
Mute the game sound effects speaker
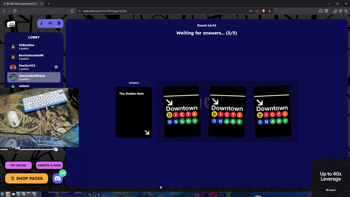[x=50, y=23]
